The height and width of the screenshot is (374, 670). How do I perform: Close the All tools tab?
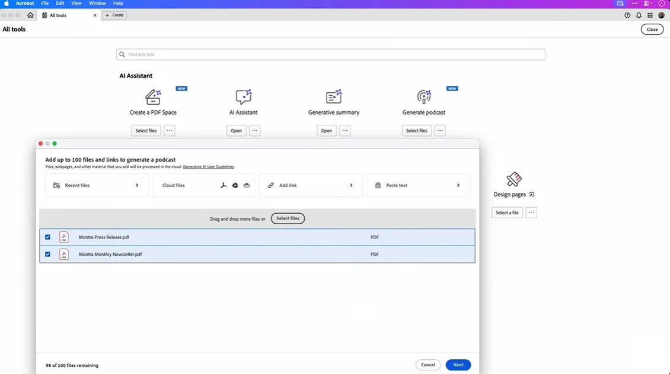(95, 15)
